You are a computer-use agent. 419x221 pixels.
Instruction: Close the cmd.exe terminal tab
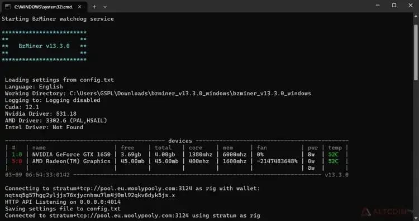click(x=80, y=7)
